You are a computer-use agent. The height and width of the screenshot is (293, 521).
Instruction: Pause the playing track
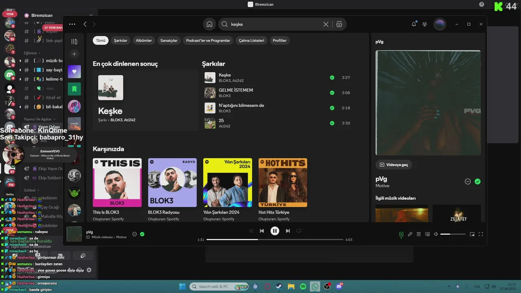tap(275, 231)
